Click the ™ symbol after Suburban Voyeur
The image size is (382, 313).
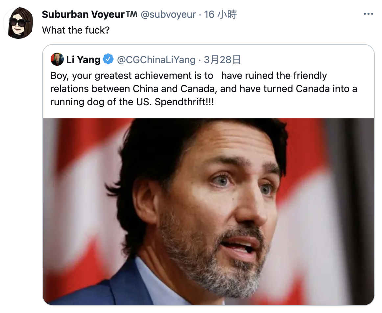pos(131,14)
